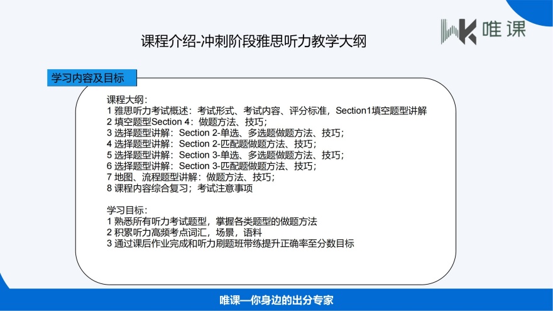The image size is (553, 311).
Task: Click the slide title 课程介绍-冲刺阶段雅思听力教学大纲
Action: click(x=254, y=41)
